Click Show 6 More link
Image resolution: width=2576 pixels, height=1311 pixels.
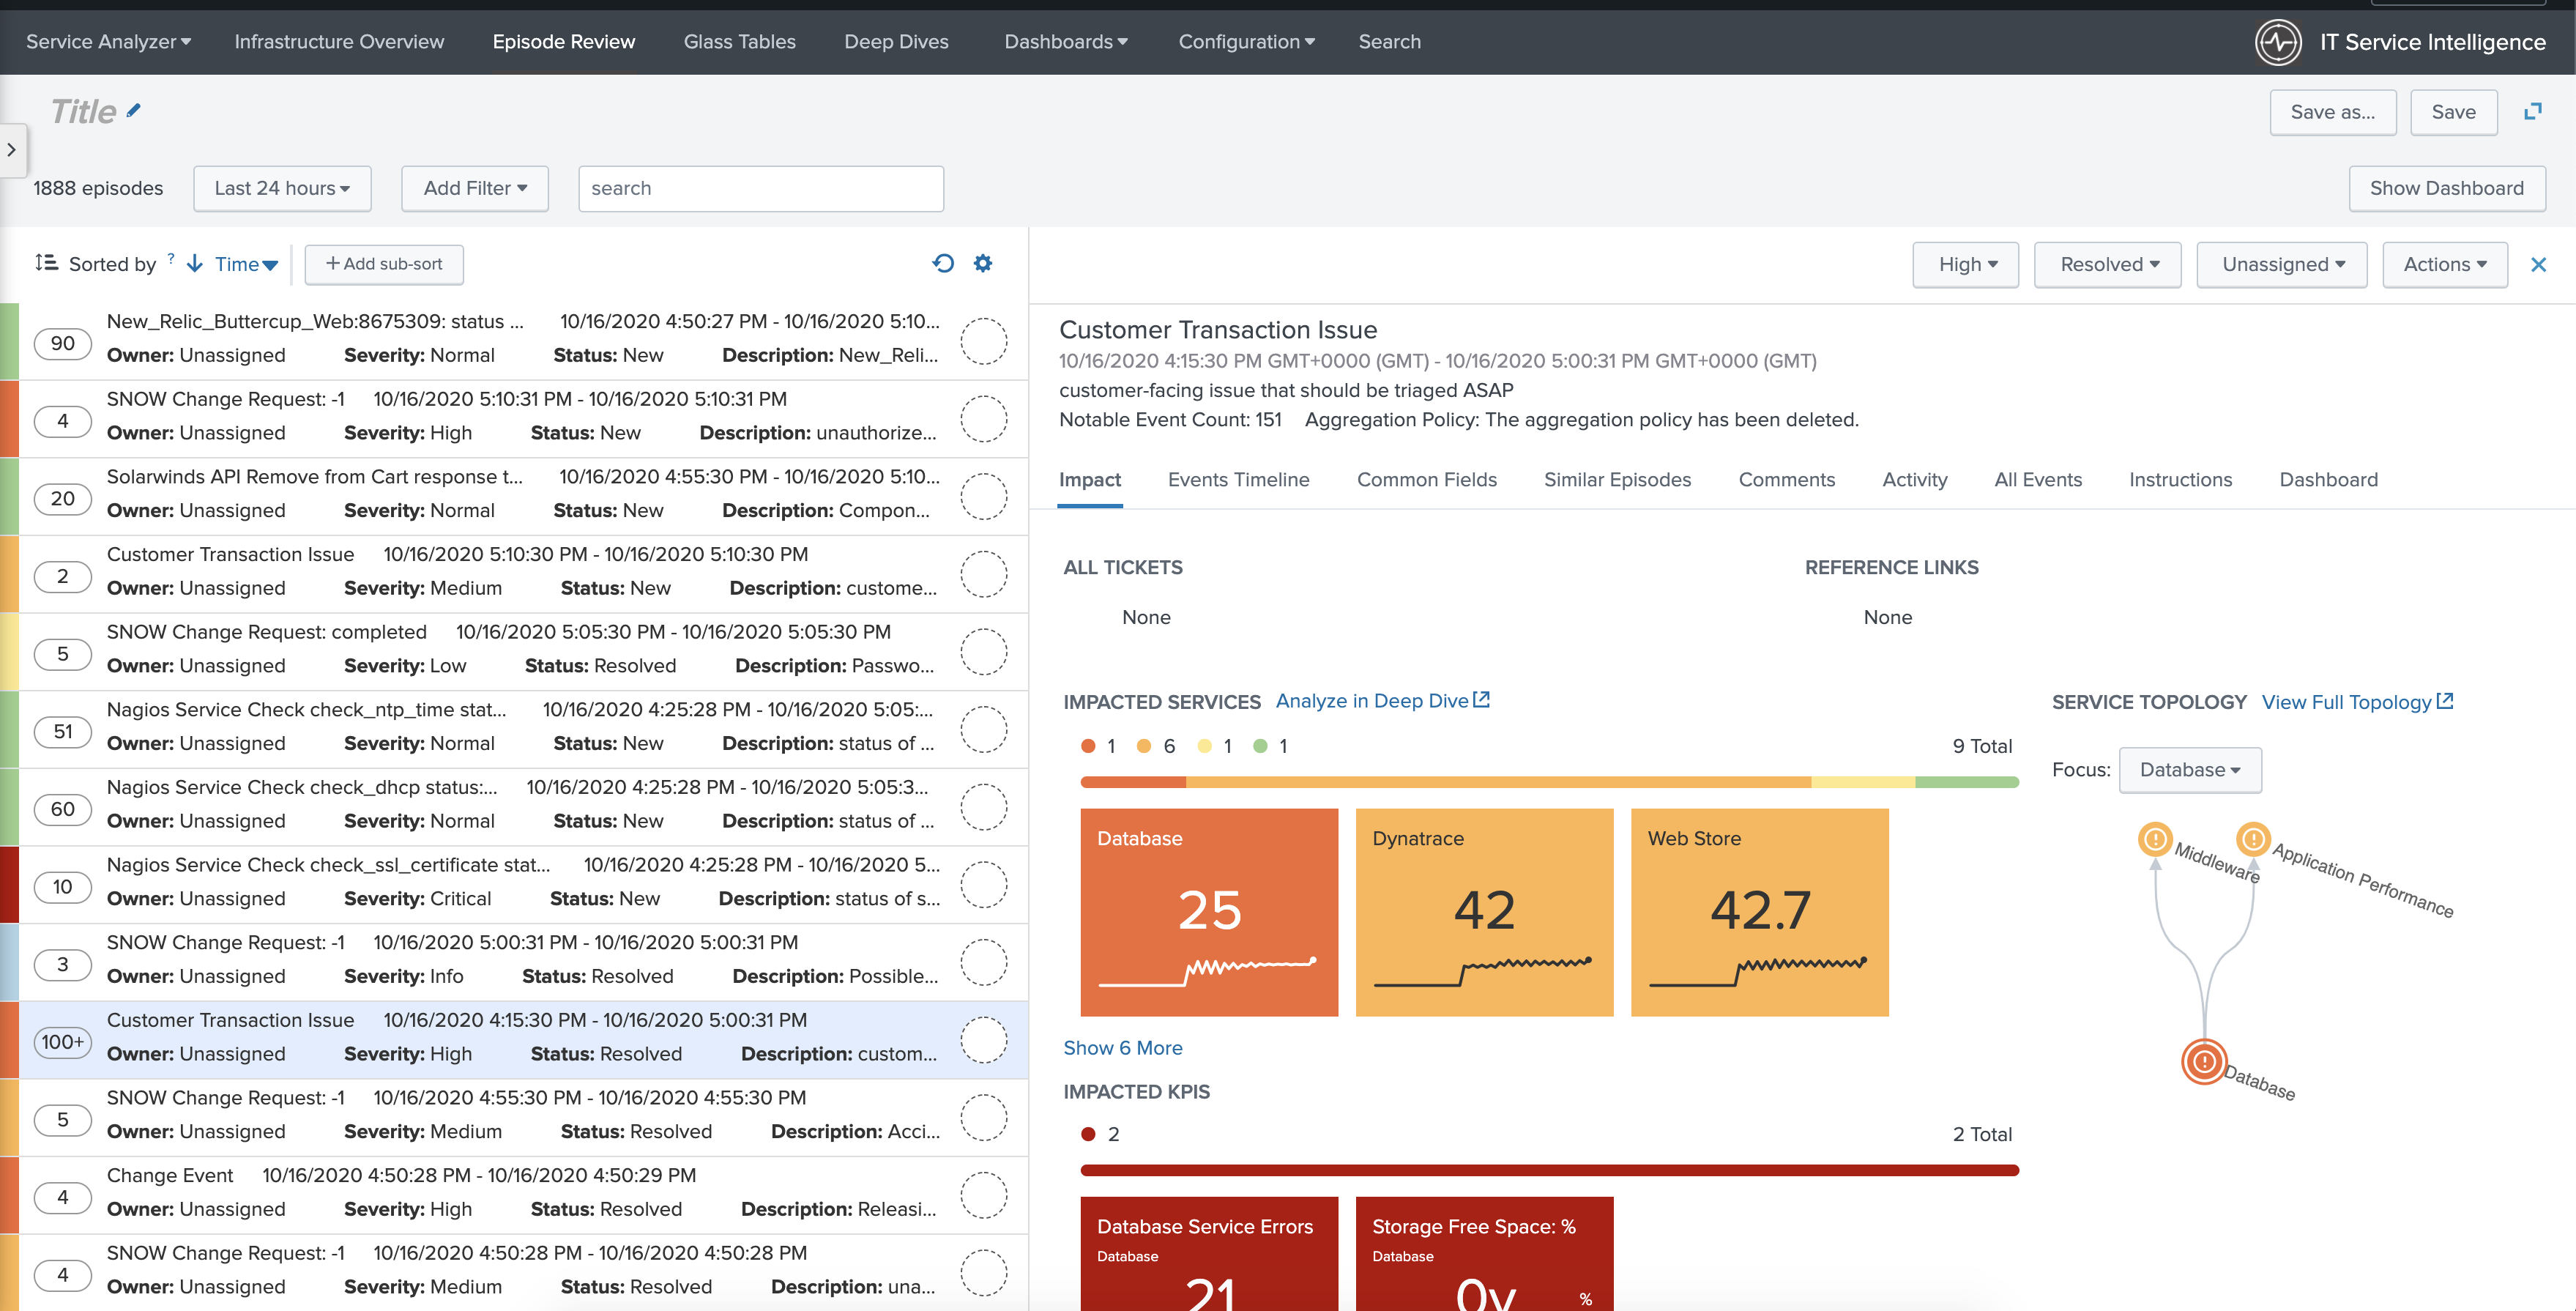[1123, 1048]
